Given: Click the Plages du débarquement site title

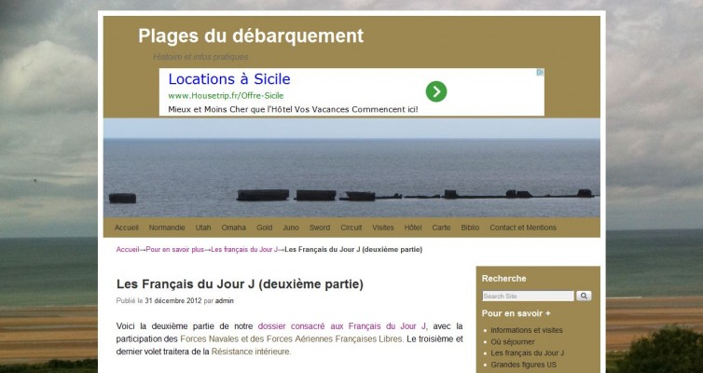Looking at the screenshot, I should tap(251, 36).
